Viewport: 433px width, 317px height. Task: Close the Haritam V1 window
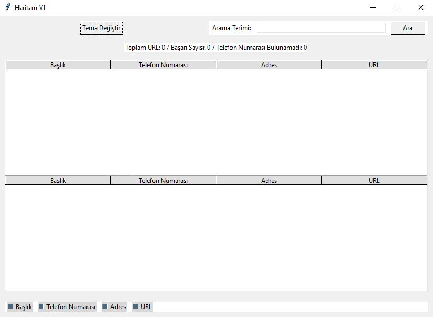[420, 7]
